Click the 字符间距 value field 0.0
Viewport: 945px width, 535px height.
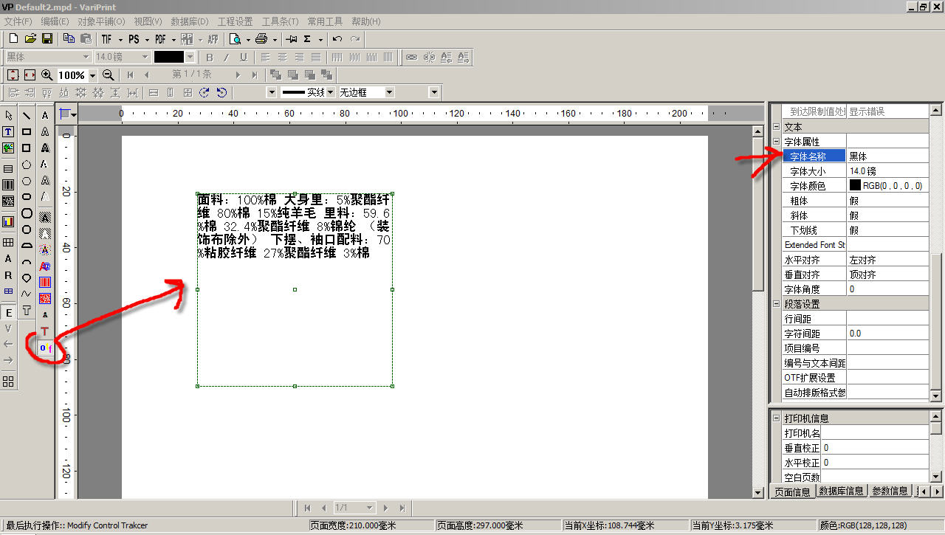[887, 334]
